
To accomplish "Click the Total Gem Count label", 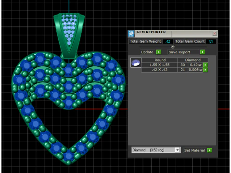I will 190,41.
